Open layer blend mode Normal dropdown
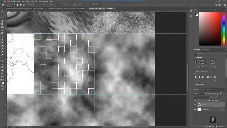The image size is (227, 128). coord(201,97)
